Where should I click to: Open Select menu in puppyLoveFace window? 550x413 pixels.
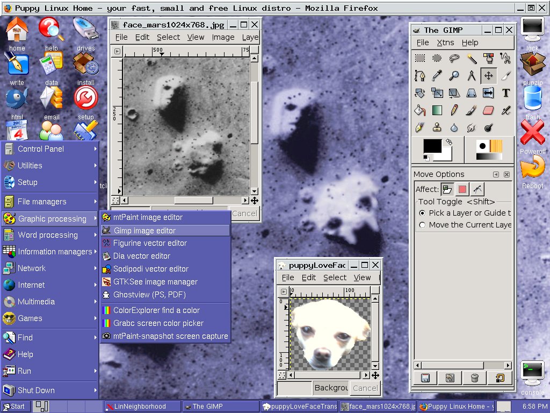[x=335, y=277]
